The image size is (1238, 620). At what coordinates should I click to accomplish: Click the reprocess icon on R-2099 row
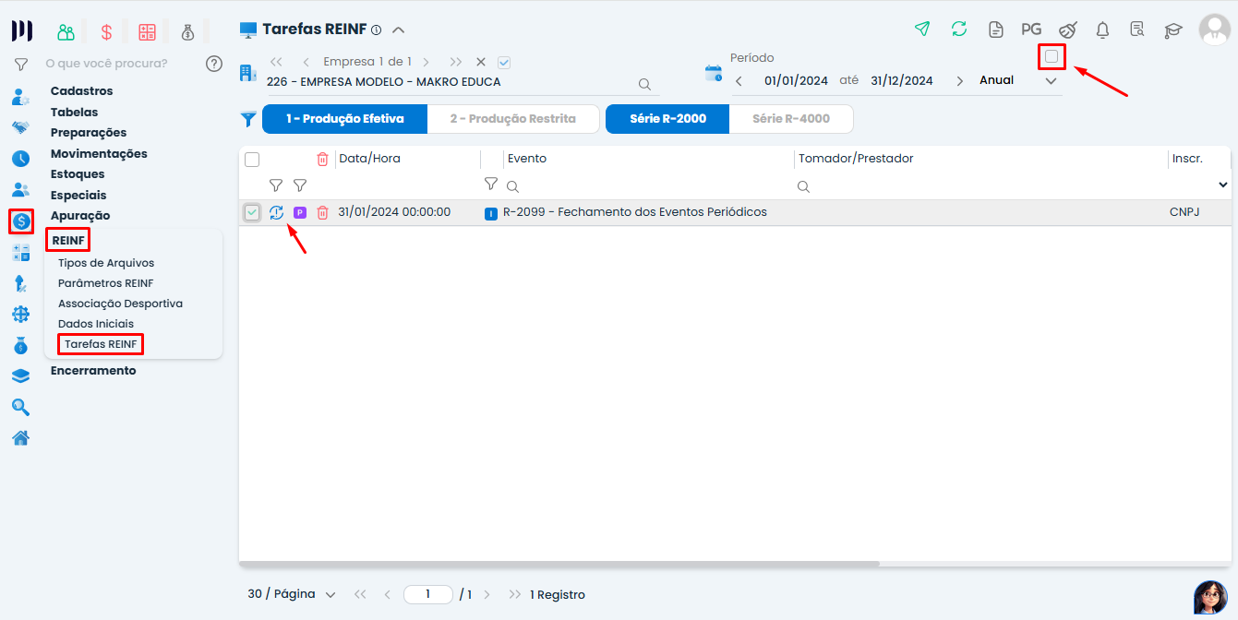(276, 213)
